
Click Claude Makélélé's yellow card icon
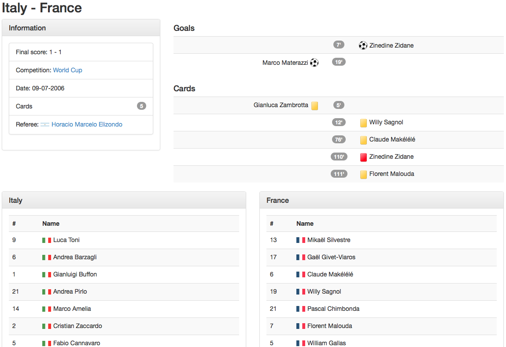pyautogui.click(x=363, y=140)
